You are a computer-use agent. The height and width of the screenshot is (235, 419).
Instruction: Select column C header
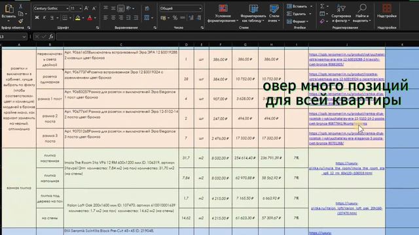[x=121, y=44]
